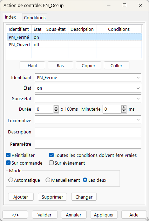The image size is (149, 221).
Task: Click the Sous-état column header
Action: (x=56, y=29)
